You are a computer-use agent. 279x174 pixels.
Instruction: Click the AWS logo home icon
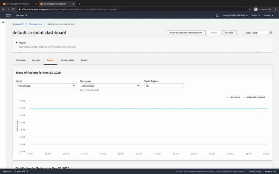(8, 15)
